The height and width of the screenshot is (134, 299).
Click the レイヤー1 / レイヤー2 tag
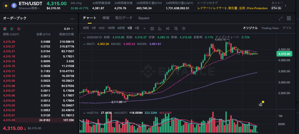212,8
